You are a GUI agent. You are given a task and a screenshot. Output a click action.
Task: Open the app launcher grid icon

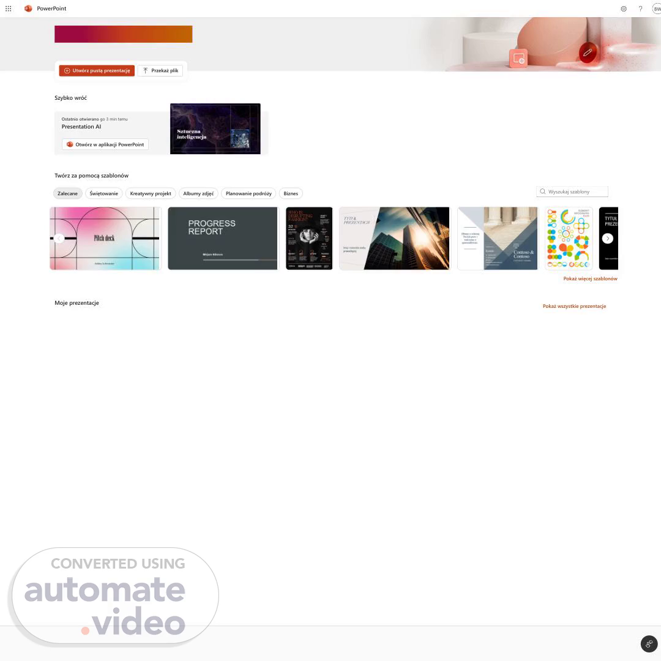pos(8,9)
